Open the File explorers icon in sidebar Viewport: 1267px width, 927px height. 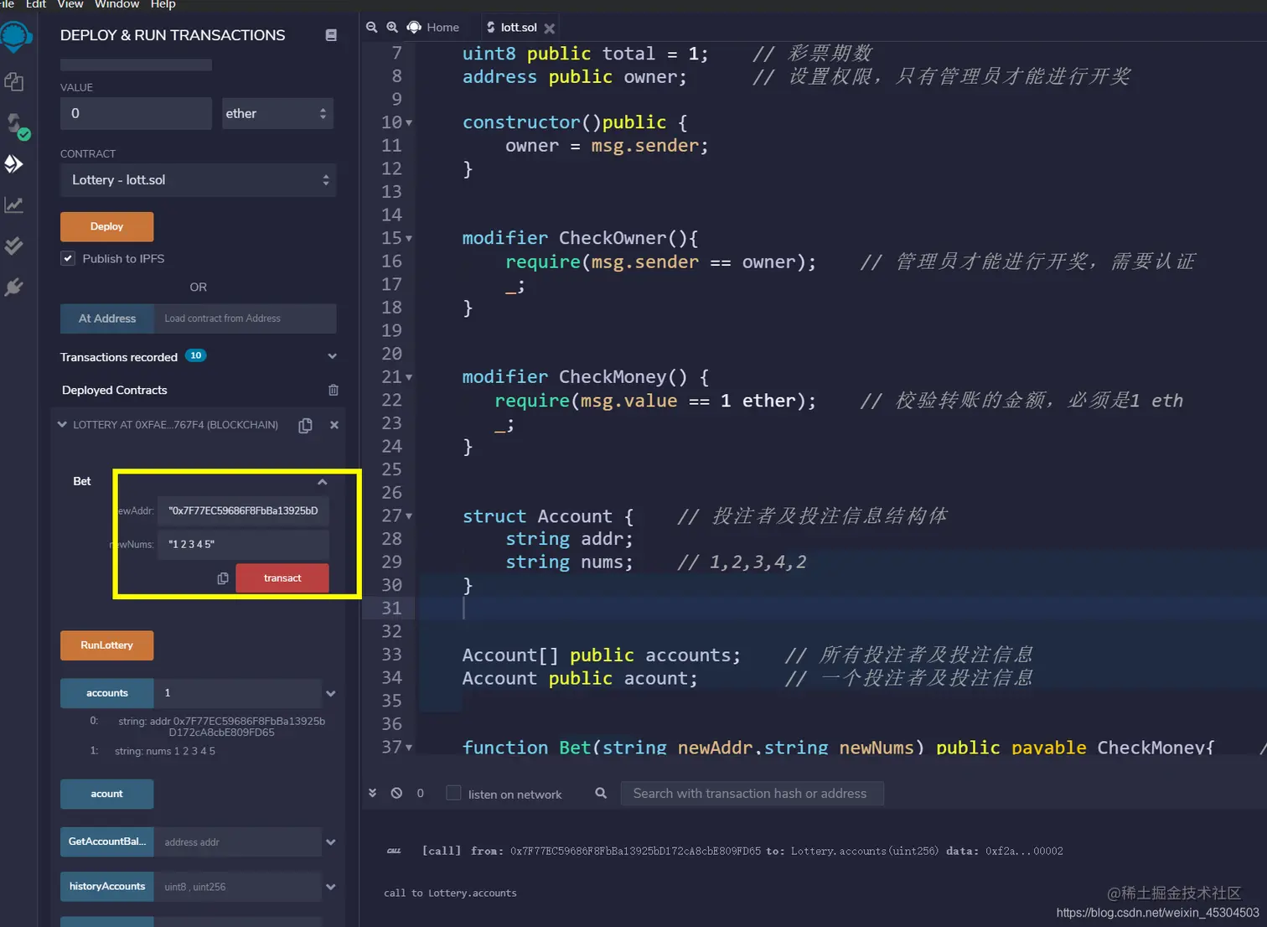(14, 82)
